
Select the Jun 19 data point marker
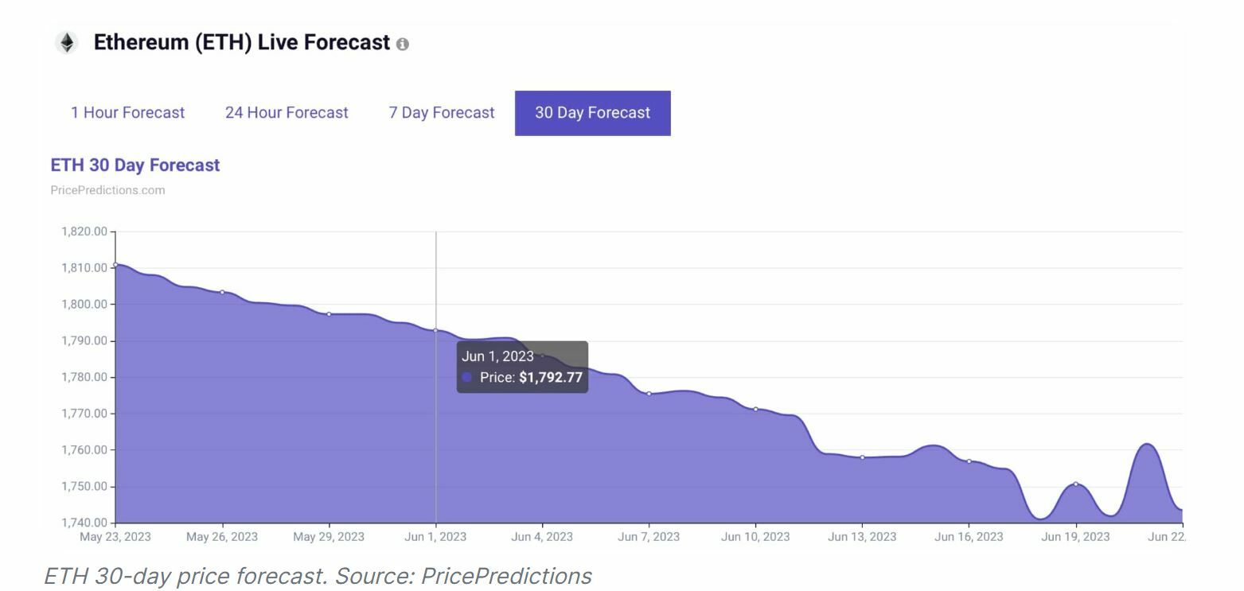point(1075,484)
